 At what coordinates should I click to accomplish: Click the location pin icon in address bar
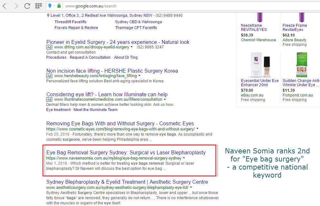50,6
